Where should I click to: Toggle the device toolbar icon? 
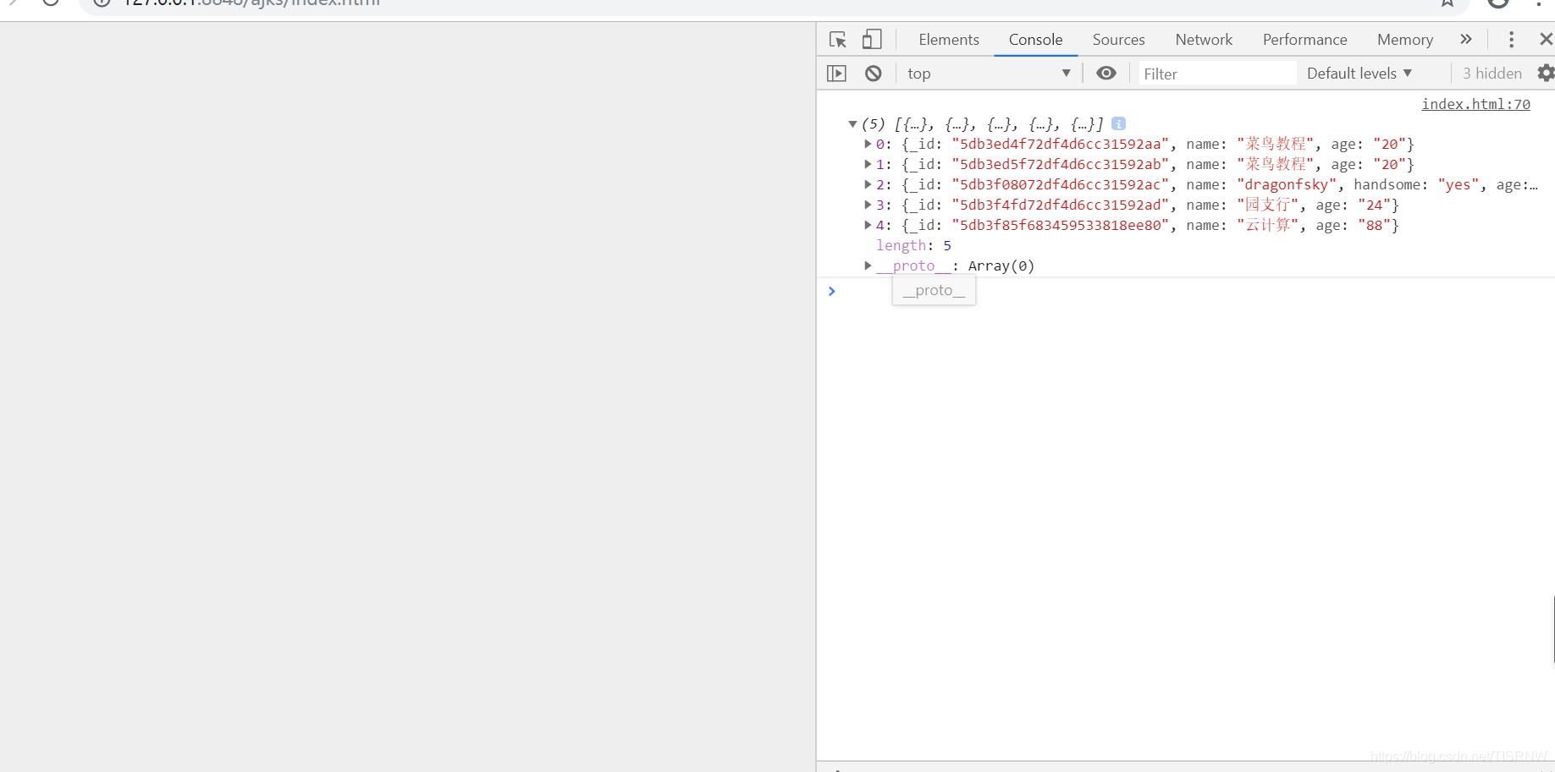click(x=872, y=40)
